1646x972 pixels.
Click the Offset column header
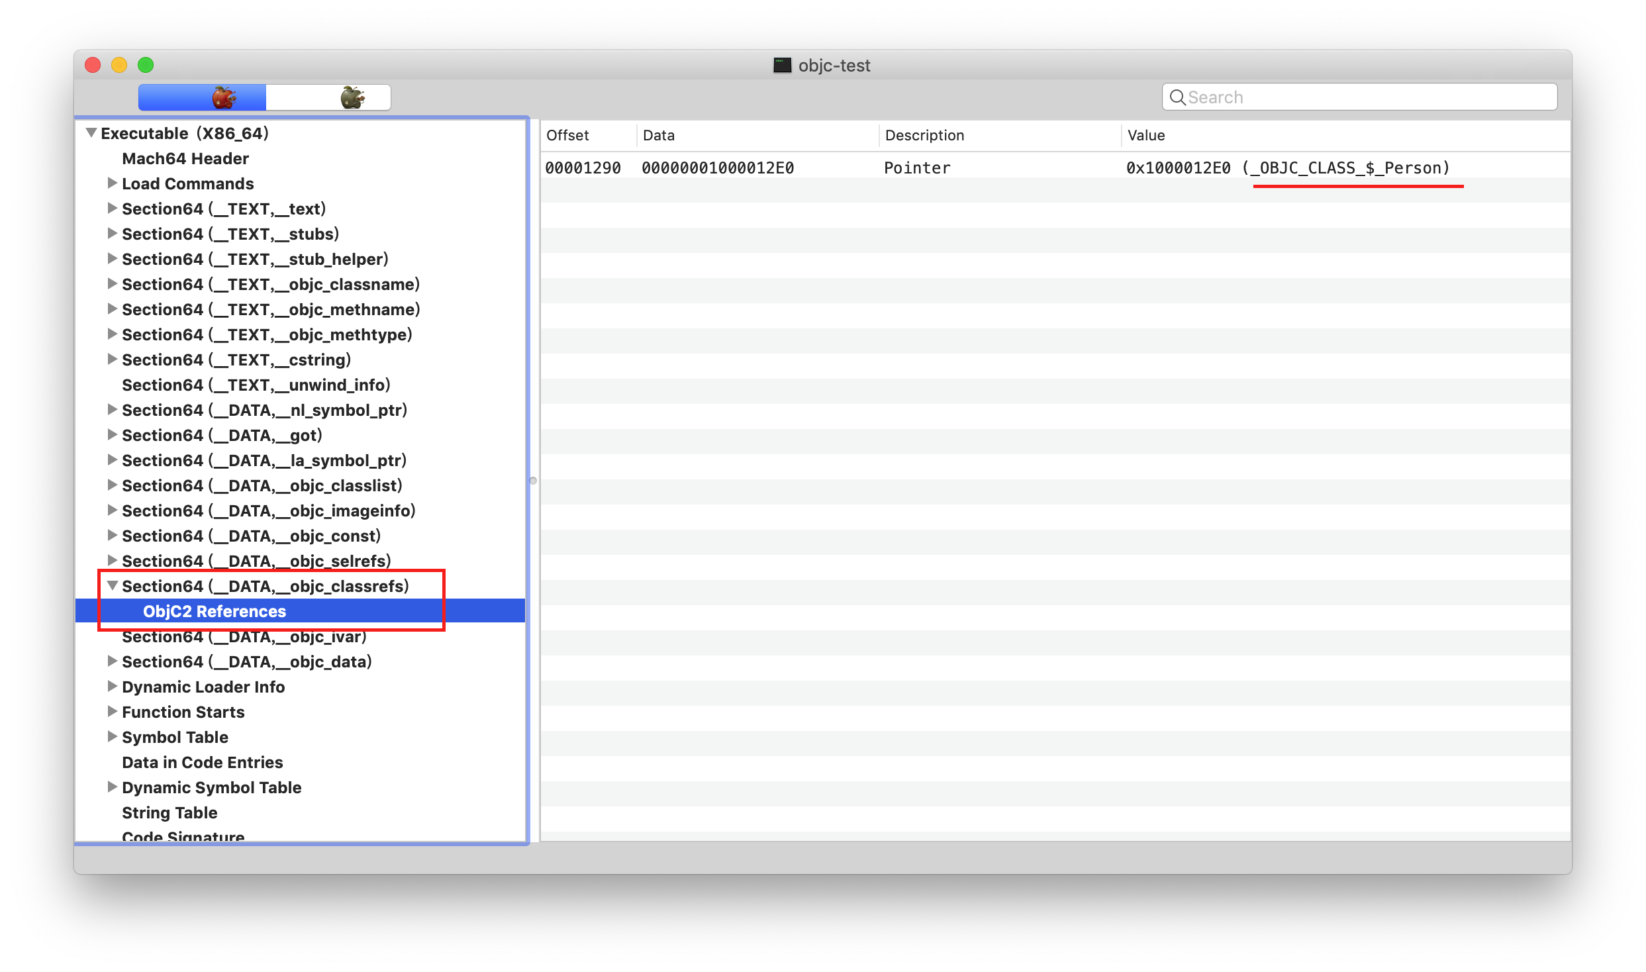(567, 136)
